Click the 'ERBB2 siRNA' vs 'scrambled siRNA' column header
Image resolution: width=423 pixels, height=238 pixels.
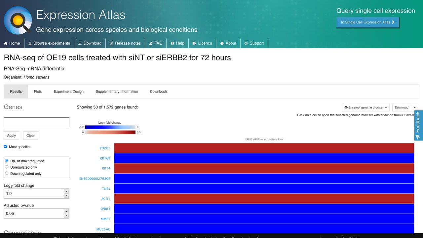click(264, 139)
